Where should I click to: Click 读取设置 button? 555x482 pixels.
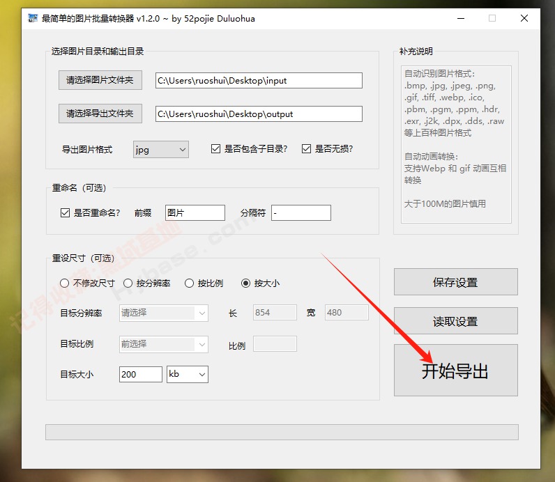click(x=456, y=320)
